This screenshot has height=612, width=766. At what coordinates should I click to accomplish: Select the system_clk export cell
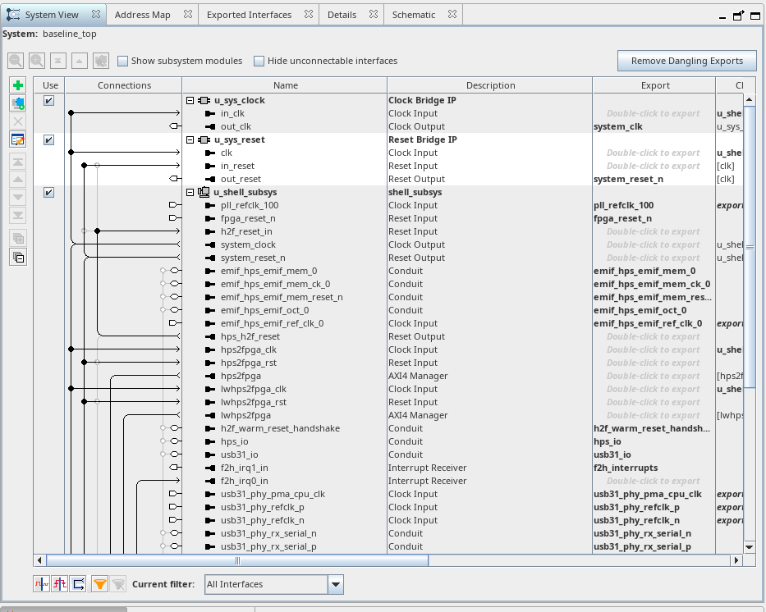click(654, 126)
